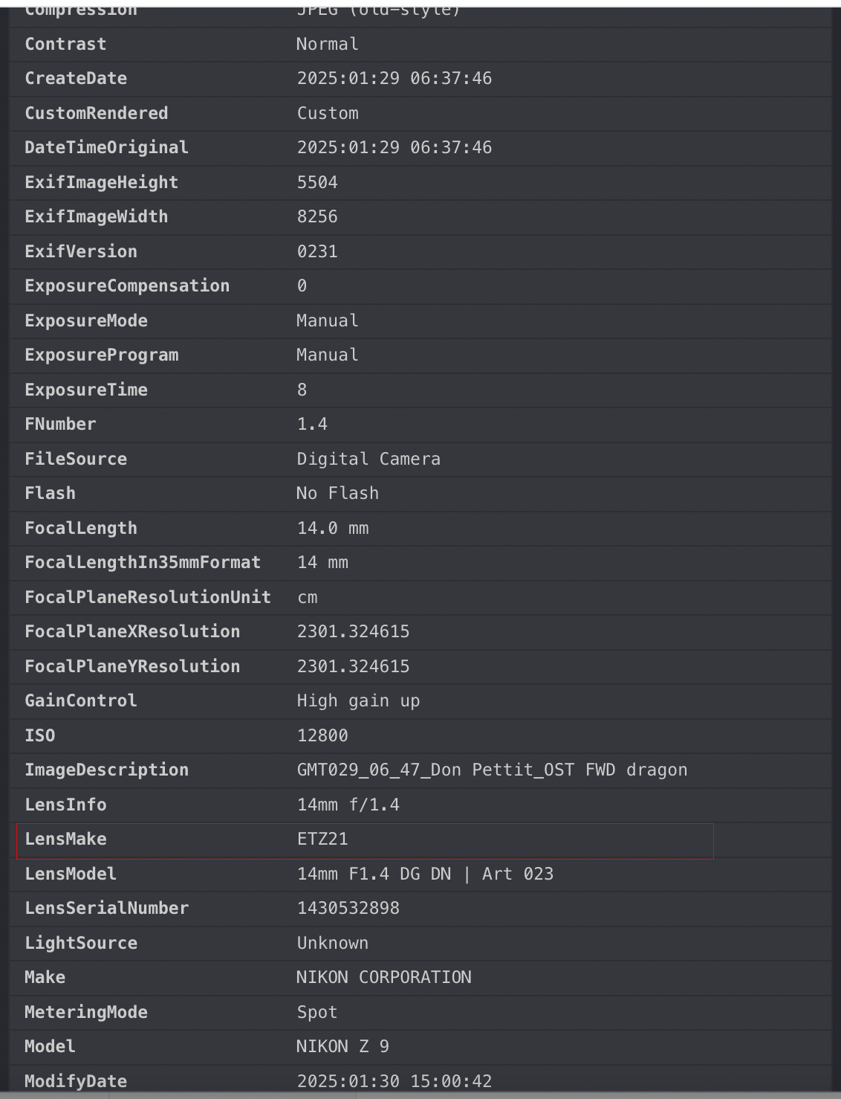Select the Make value NIKON CORPORATION

[383, 978]
